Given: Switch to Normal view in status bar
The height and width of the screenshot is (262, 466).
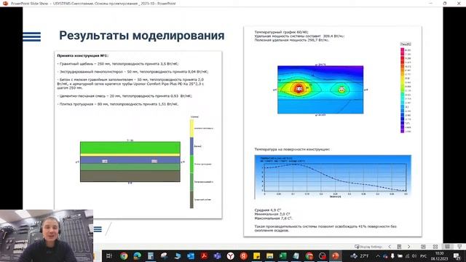Looking at the screenshot, I should point(423,247).
